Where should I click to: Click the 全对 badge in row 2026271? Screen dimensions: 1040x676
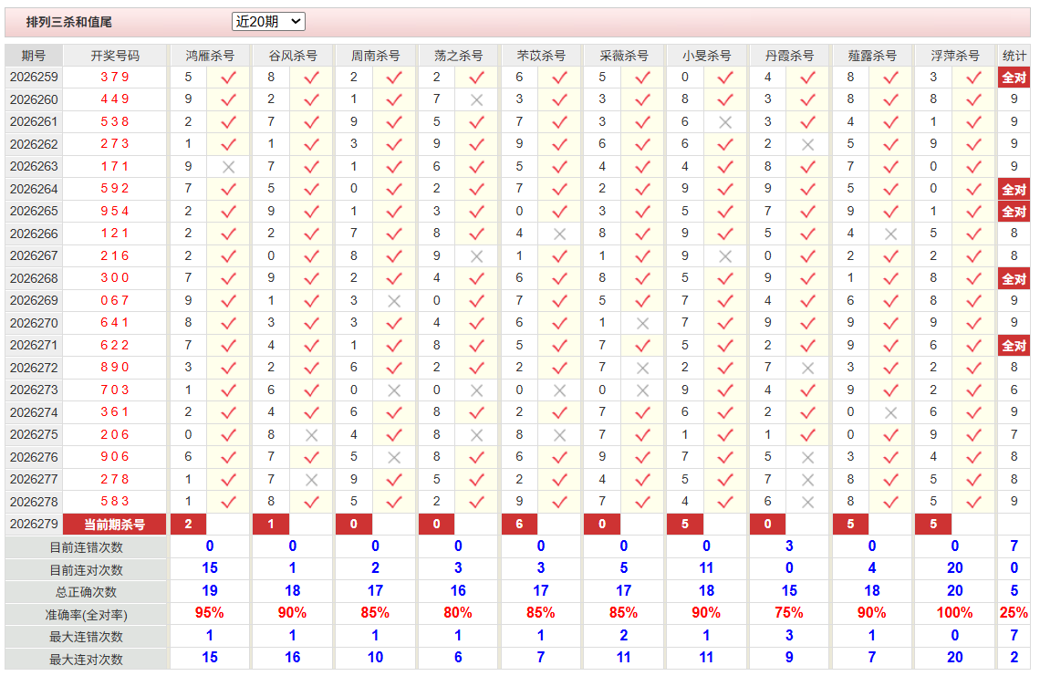1014,346
